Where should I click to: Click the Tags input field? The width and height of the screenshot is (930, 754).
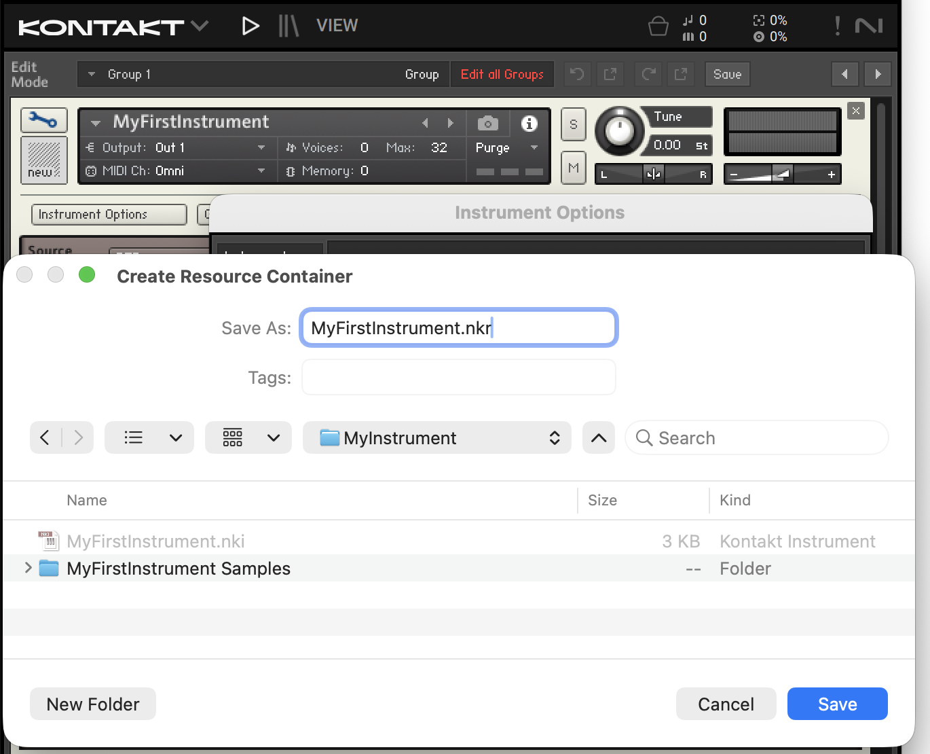point(458,378)
